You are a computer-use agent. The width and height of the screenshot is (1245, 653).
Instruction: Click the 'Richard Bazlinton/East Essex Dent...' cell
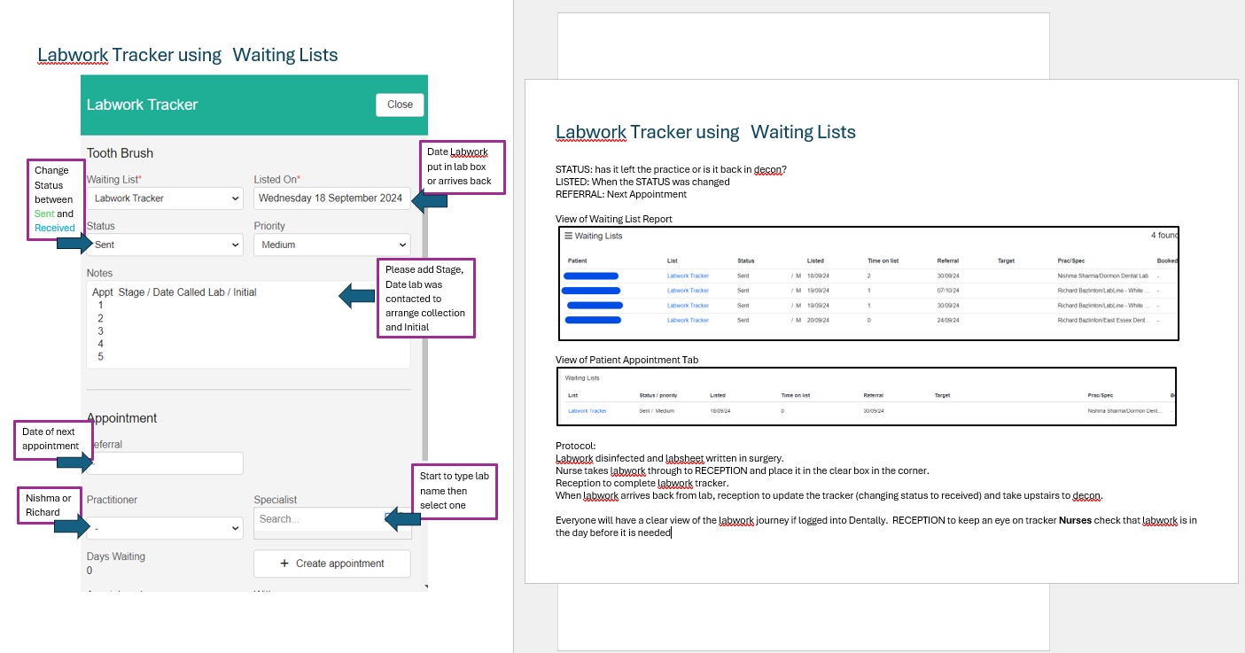[1103, 320]
